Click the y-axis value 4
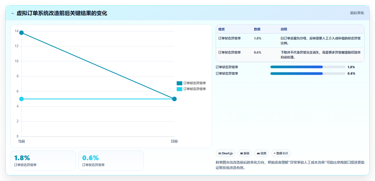 (x=18, y=106)
